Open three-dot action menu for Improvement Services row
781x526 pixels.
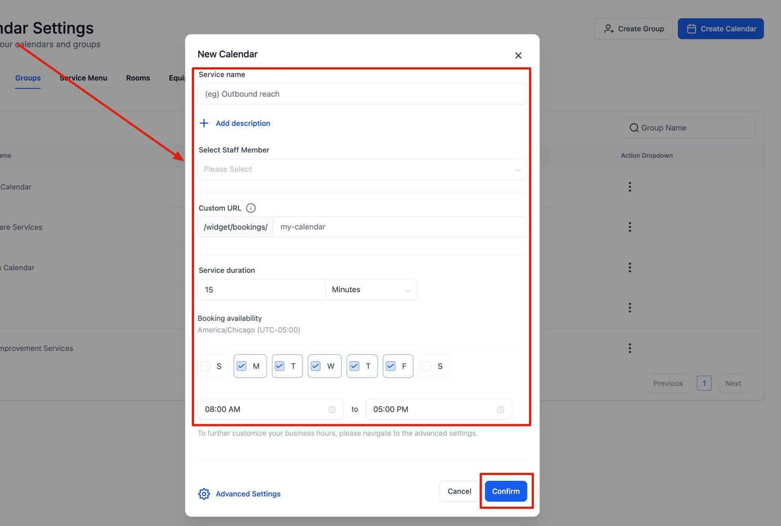(x=630, y=348)
